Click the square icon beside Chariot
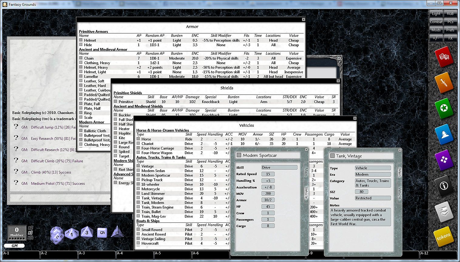The image size is (460, 262). pos(138,143)
